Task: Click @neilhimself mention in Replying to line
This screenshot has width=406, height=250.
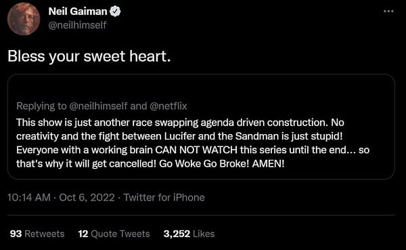Action: point(98,106)
